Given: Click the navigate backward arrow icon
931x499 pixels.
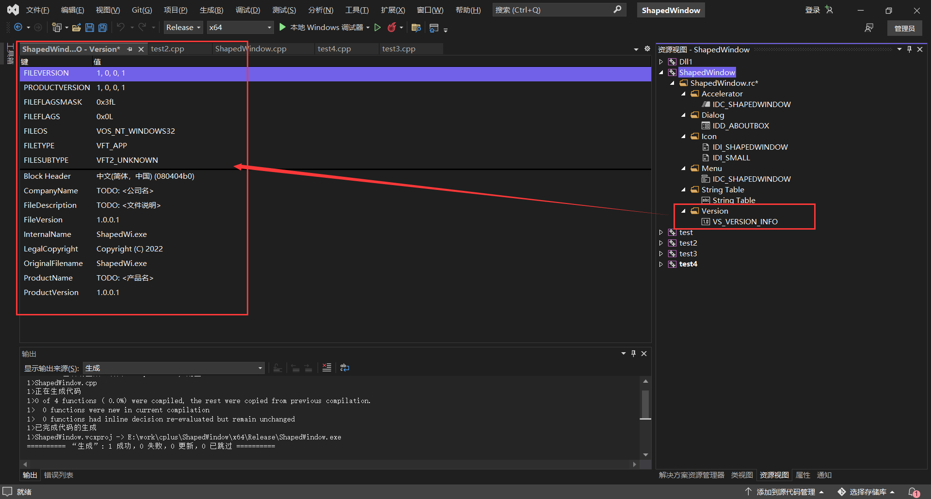Looking at the screenshot, I should pyautogui.click(x=18, y=28).
